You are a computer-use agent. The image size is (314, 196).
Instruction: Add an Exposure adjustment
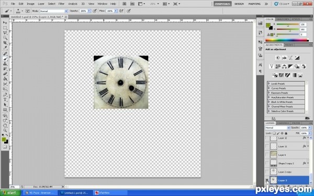point(297,58)
